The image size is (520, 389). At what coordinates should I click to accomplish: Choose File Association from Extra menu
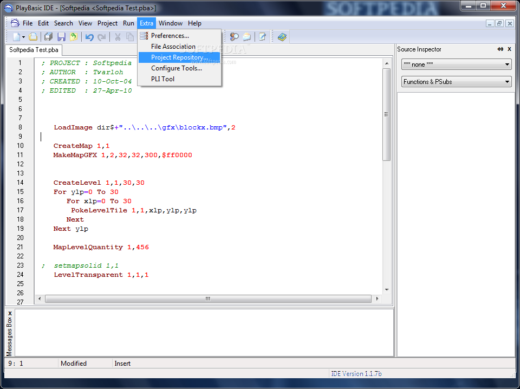179,47
